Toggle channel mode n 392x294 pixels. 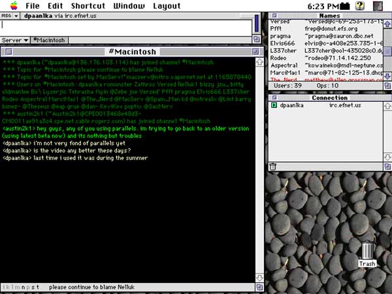24,287
